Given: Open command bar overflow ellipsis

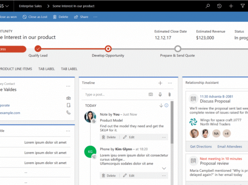Looking at the screenshot, I should [95, 17].
